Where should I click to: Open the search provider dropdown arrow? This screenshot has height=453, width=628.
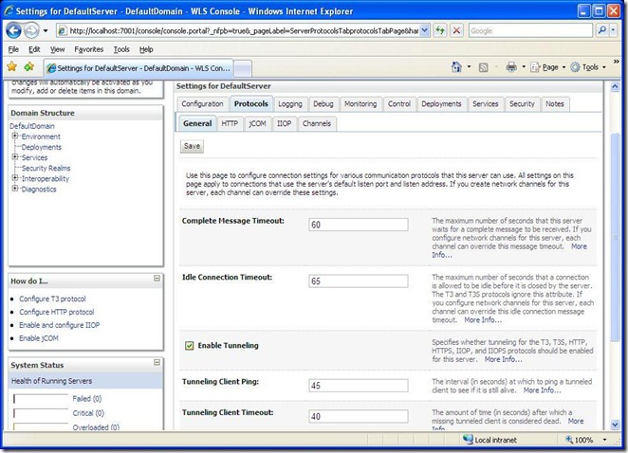pos(613,30)
